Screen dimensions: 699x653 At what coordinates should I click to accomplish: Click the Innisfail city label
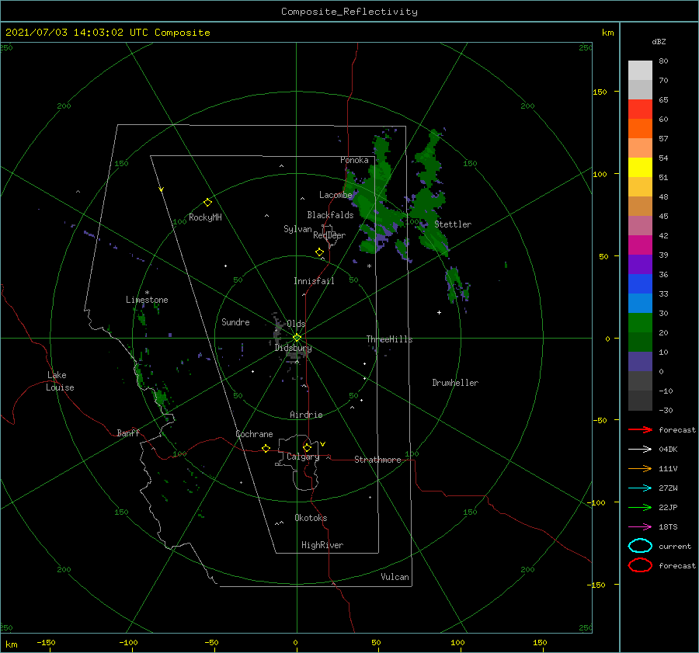(x=314, y=281)
